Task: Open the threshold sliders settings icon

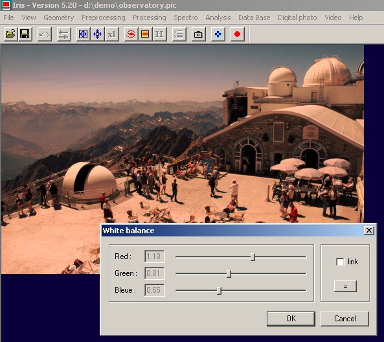Action: coord(63,34)
